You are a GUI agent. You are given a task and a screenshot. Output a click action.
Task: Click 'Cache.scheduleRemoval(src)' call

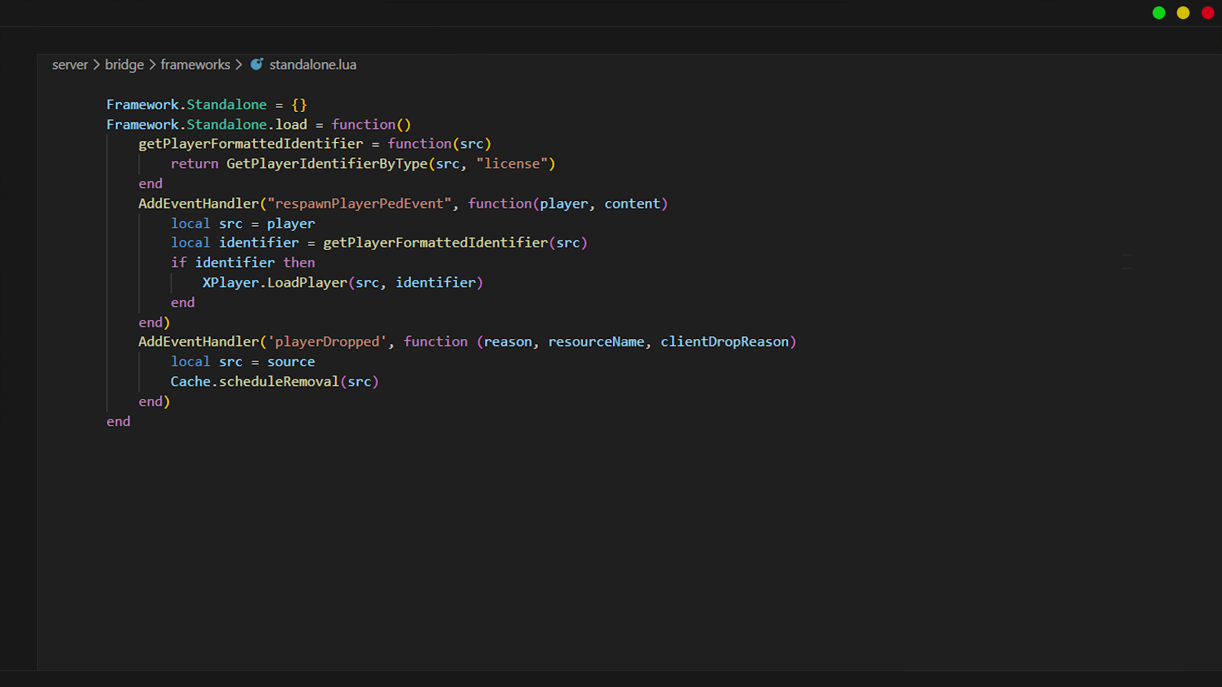point(274,382)
